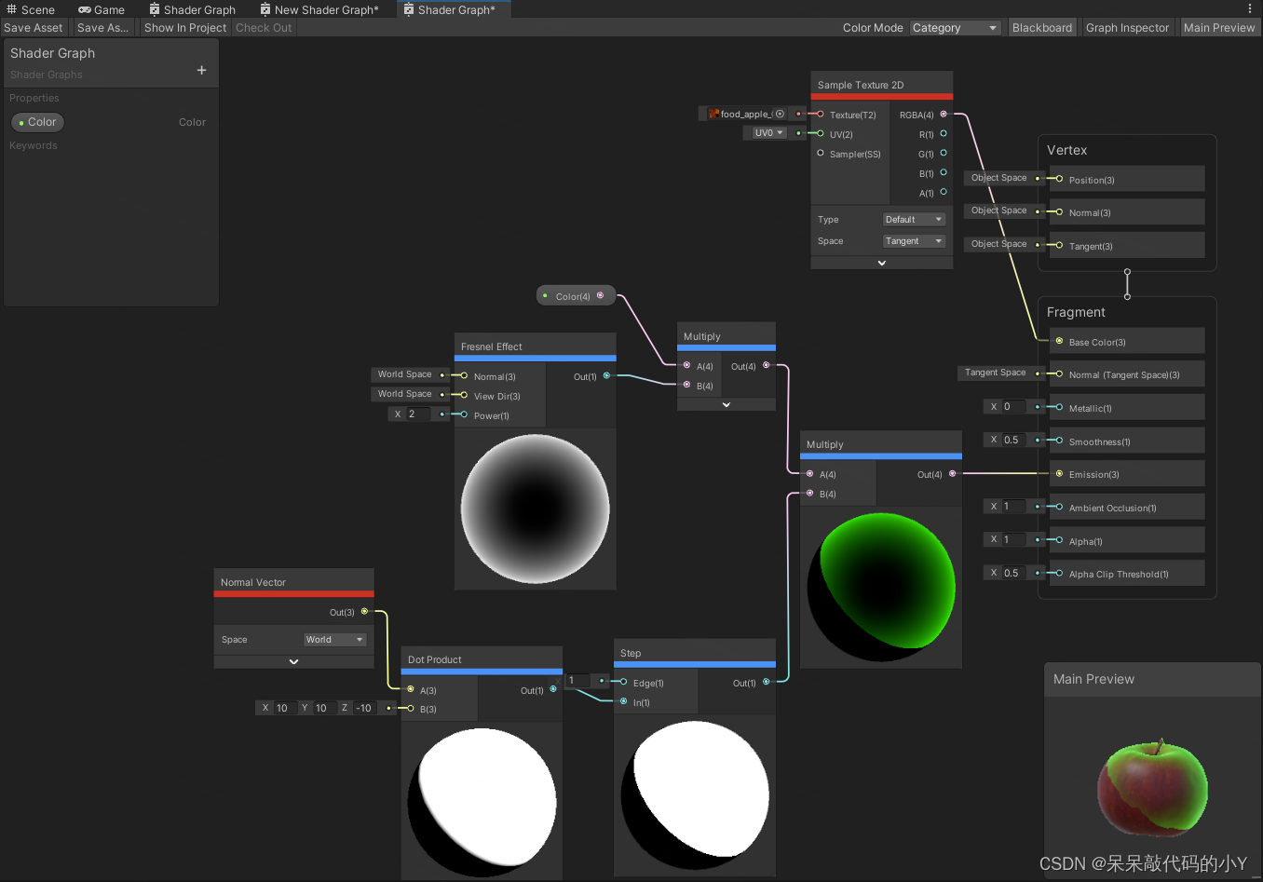Switch to the Game tab
Viewport: 1263px width, 882px height.
point(102,9)
